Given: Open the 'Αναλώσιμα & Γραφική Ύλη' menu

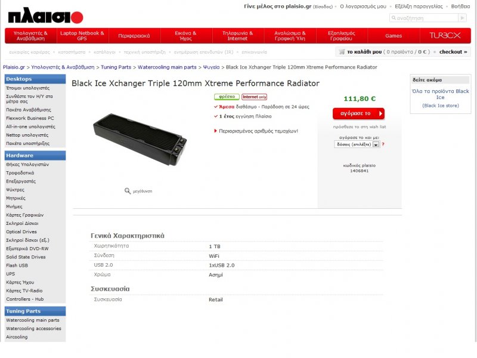Looking at the screenshot, I should pyautogui.click(x=290, y=36).
